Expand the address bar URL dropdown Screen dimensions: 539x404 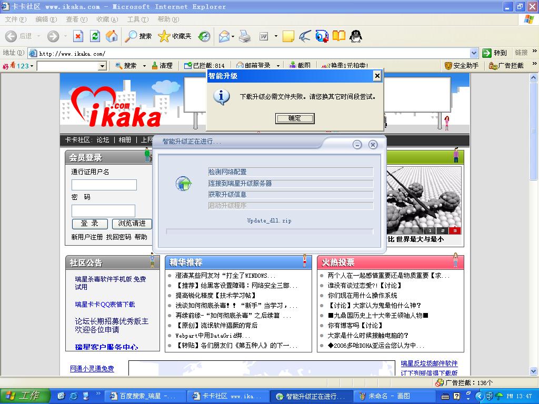tap(474, 53)
